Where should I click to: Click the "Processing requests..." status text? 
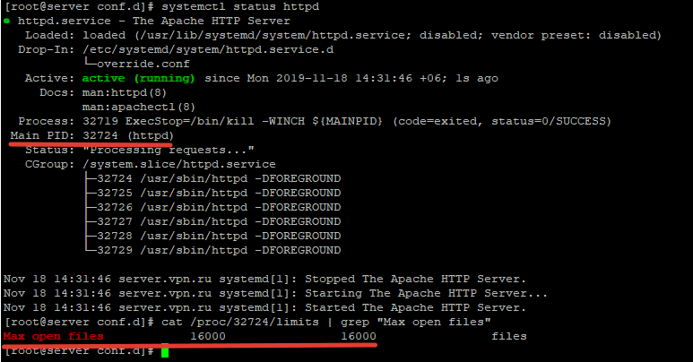[170, 150]
